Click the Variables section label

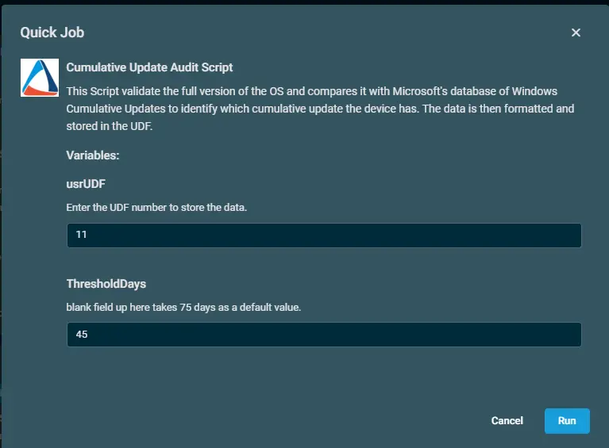point(93,155)
